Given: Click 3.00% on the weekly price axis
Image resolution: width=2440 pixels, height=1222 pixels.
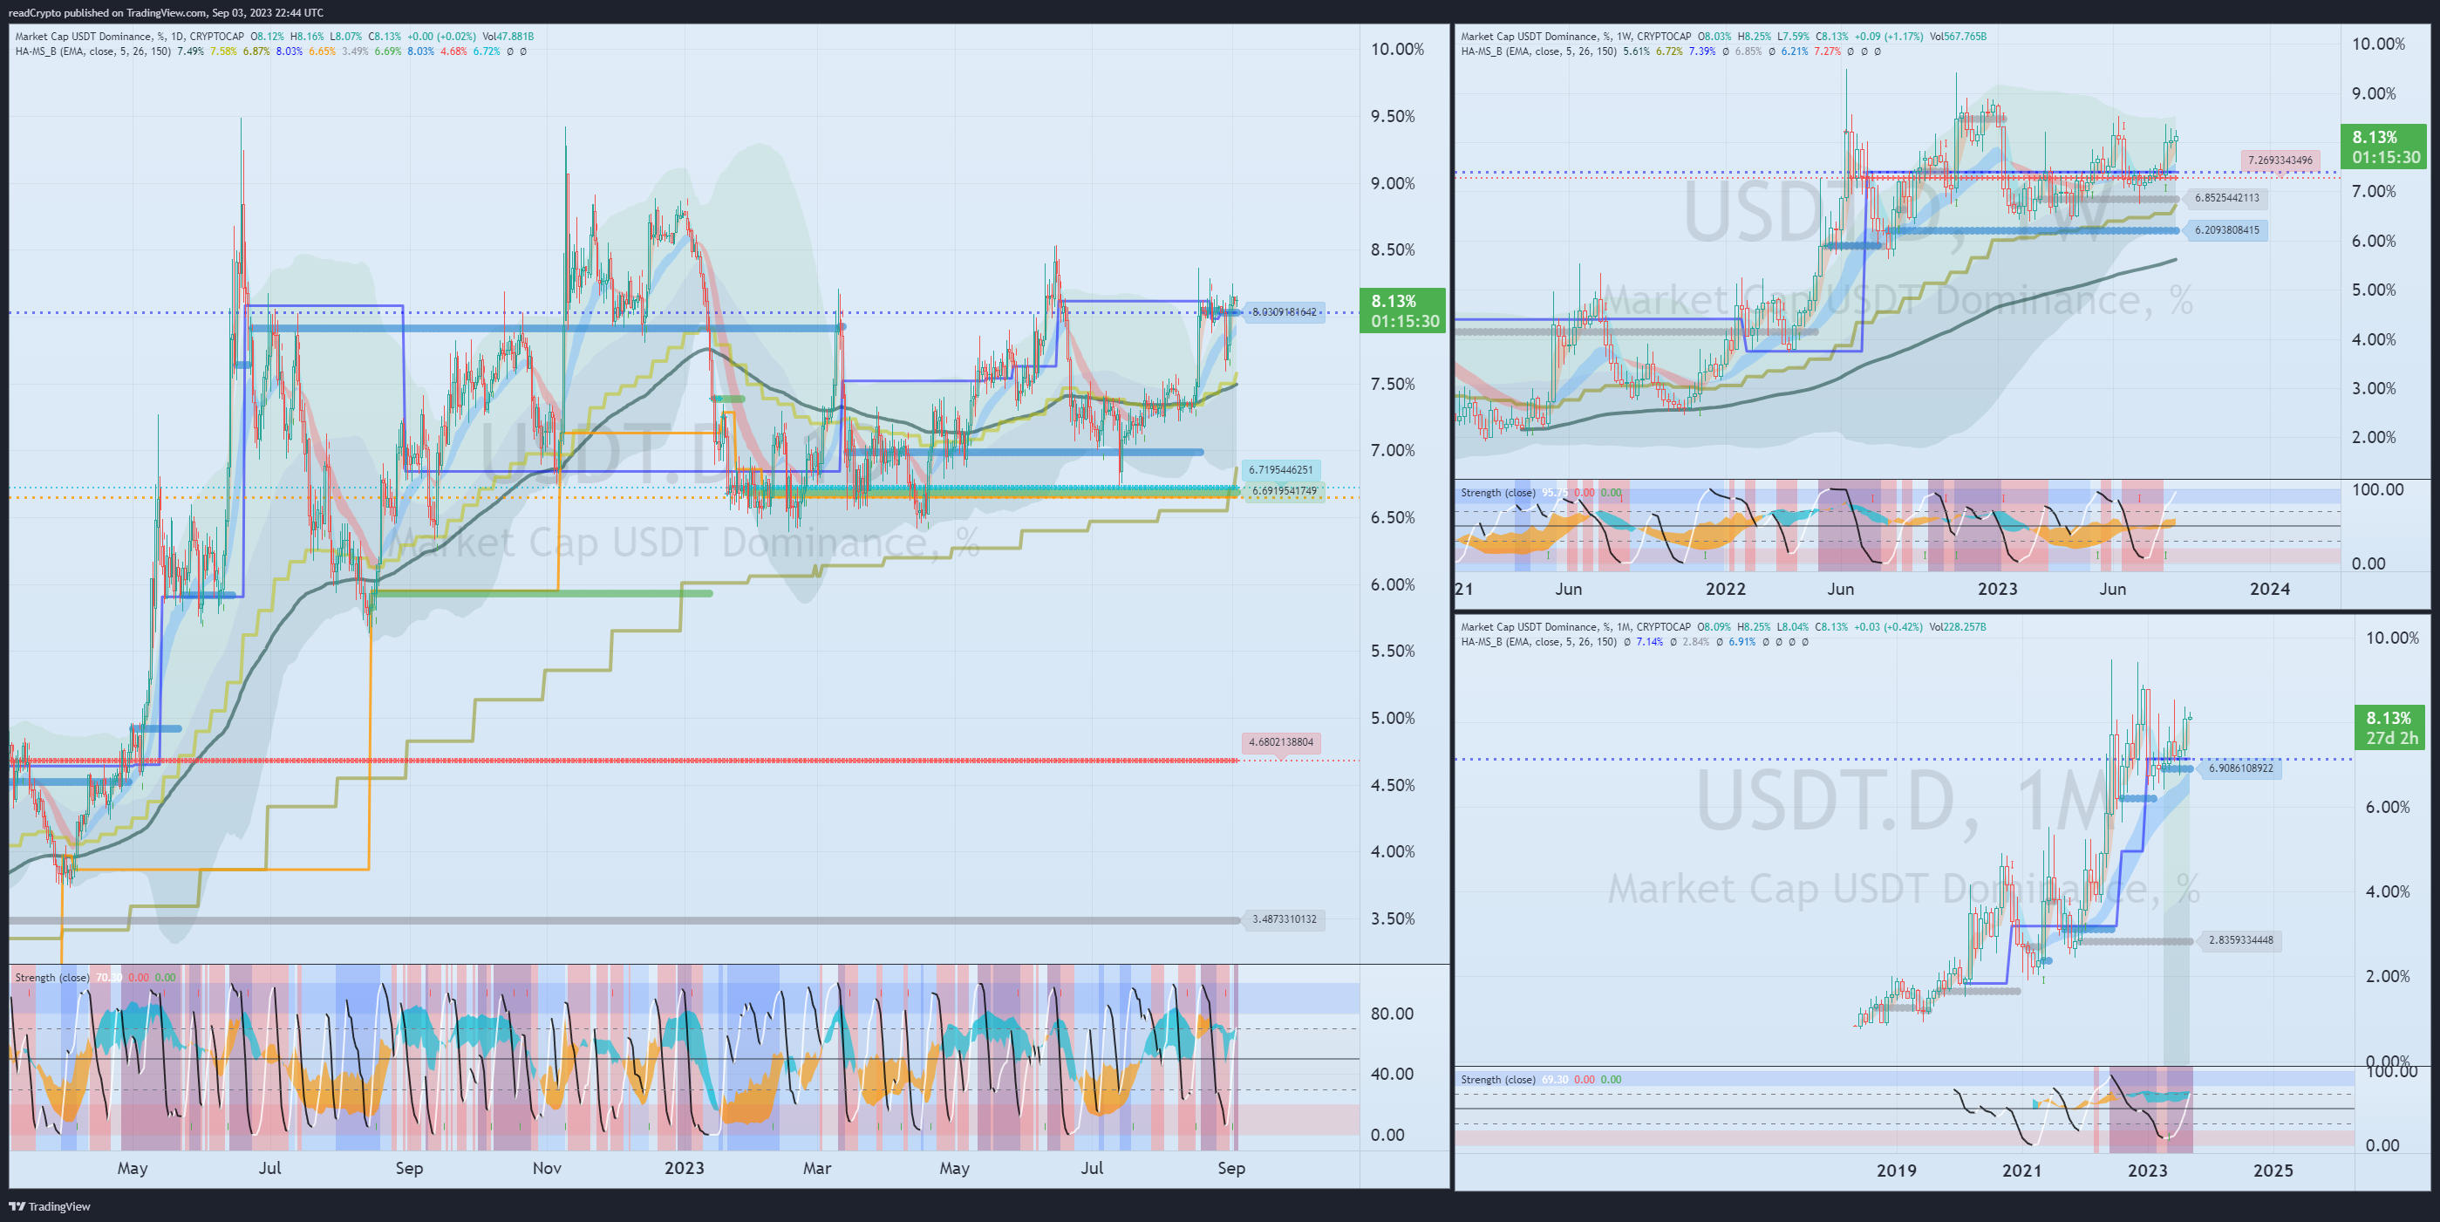Looking at the screenshot, I should pyautogui.click(x=2374, y=388).
